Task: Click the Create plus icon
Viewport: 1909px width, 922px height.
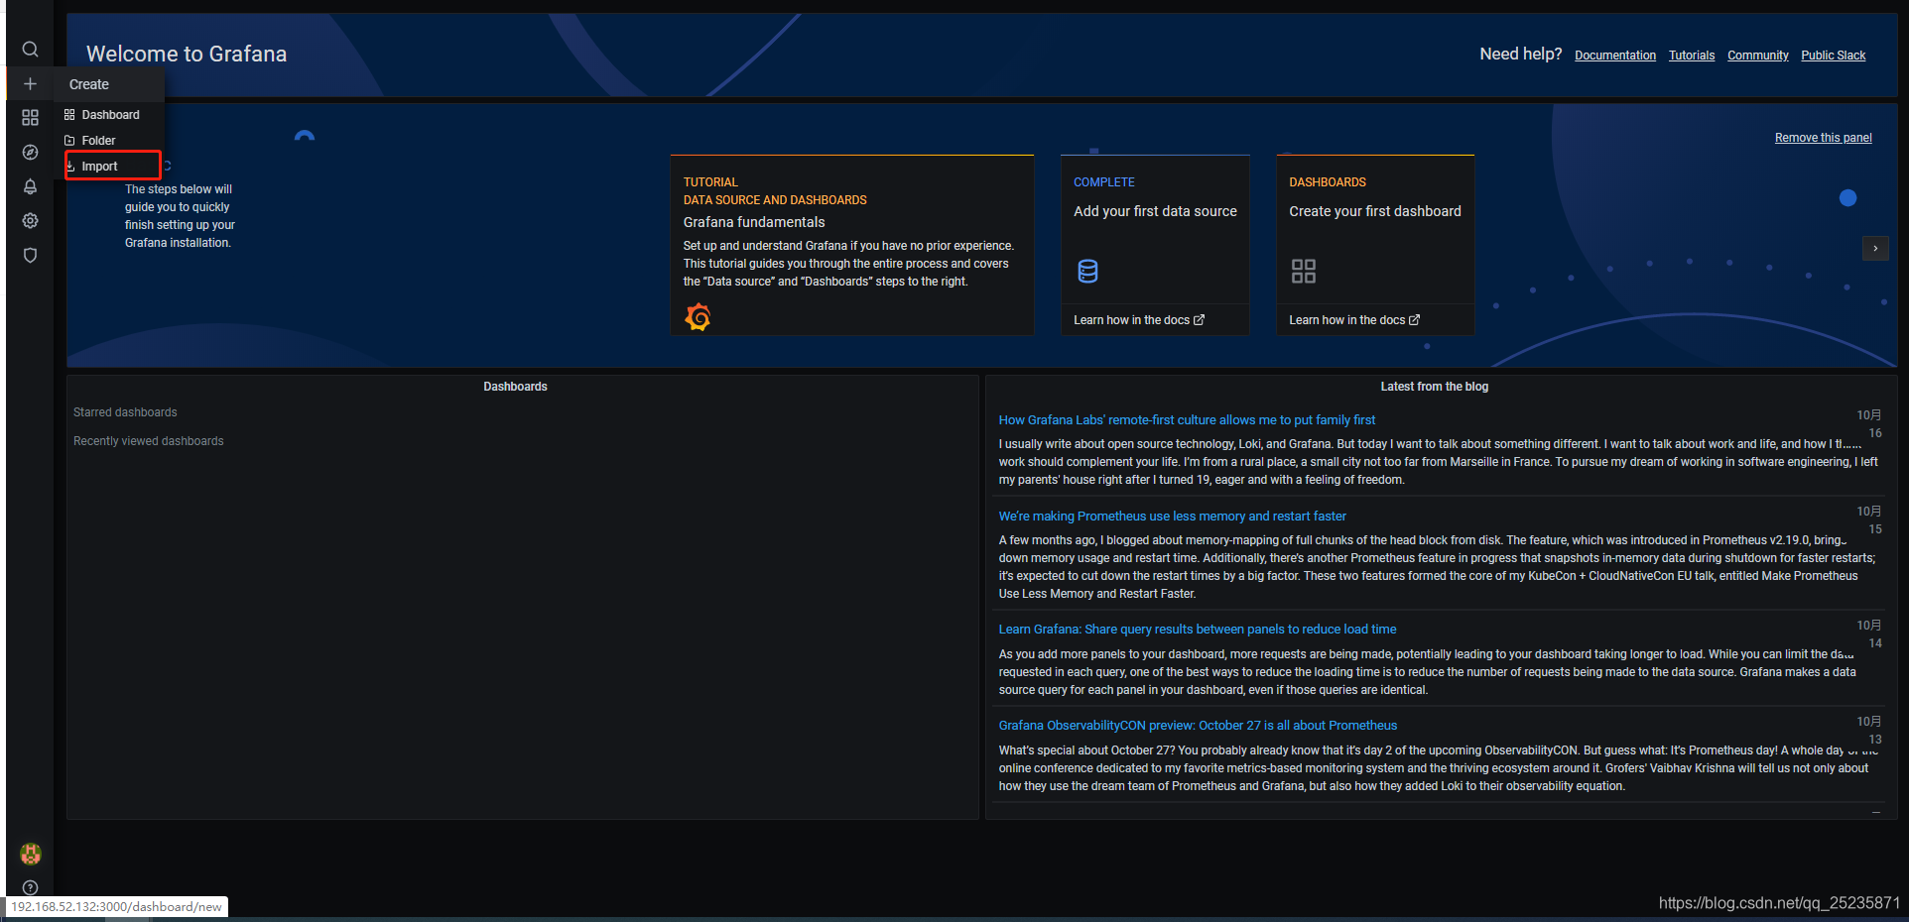Action: pyautogui.click(x=30, y=84)
